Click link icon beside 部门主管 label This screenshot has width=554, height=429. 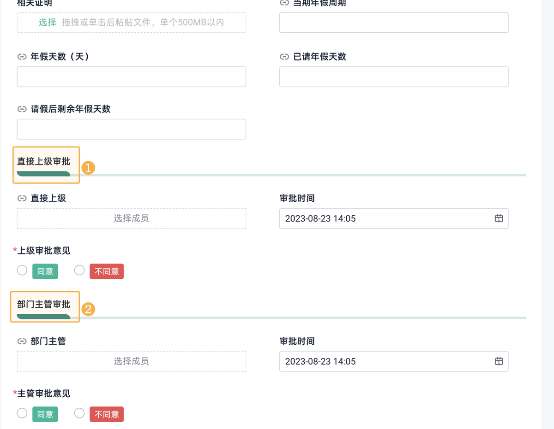point(22,341)
